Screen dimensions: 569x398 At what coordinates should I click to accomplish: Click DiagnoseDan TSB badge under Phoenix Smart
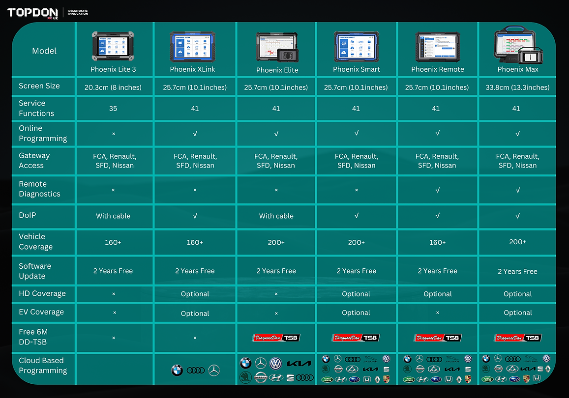click(356, 338)
